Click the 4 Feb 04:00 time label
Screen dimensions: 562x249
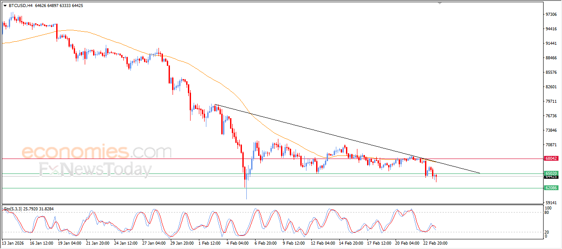coord(238,242)
